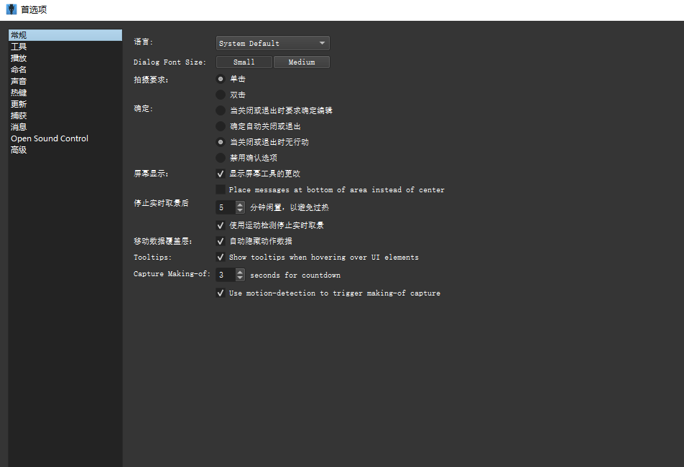Viewport: 684px width, 467px height.
Task: Choose the 禁用确认选项 radio option
Action: point(221,158)
